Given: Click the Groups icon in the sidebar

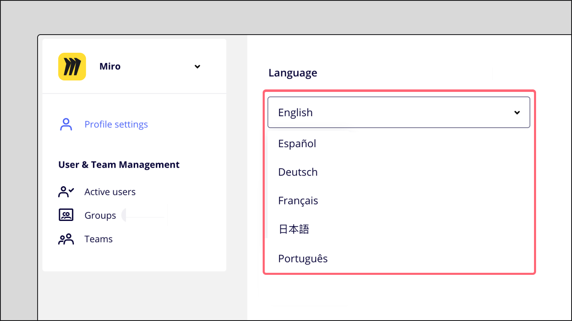Looking at the screenshot, I should [x=66, y=215].
